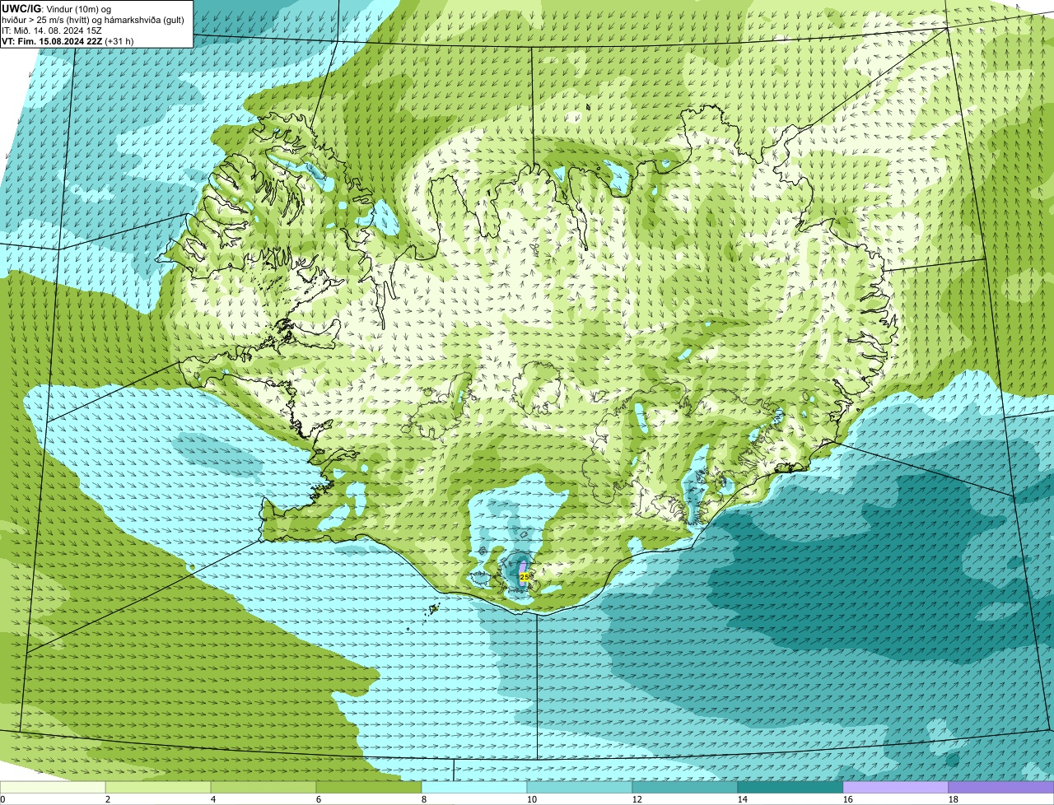Click the "UWC/IG: Vindur (10m) og" title line
Screen dimensions: 1054x805
[56, 8]
